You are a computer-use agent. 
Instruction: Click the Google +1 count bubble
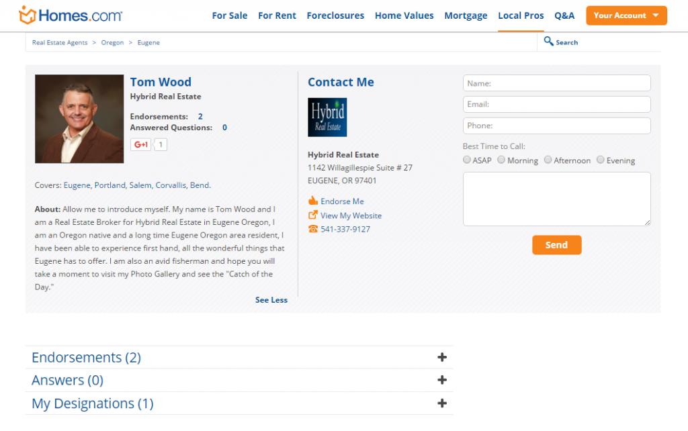161,144
